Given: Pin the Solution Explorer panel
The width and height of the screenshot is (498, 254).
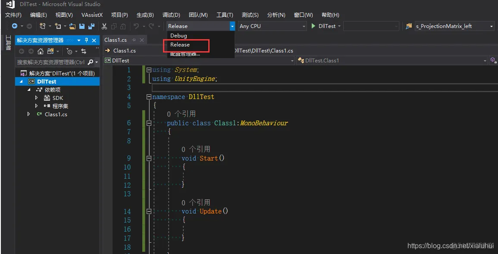Looking at the screenshot, I should click(86, 40).
